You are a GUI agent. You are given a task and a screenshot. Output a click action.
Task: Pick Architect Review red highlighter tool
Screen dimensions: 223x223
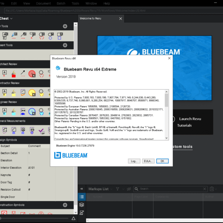[13, 74]
